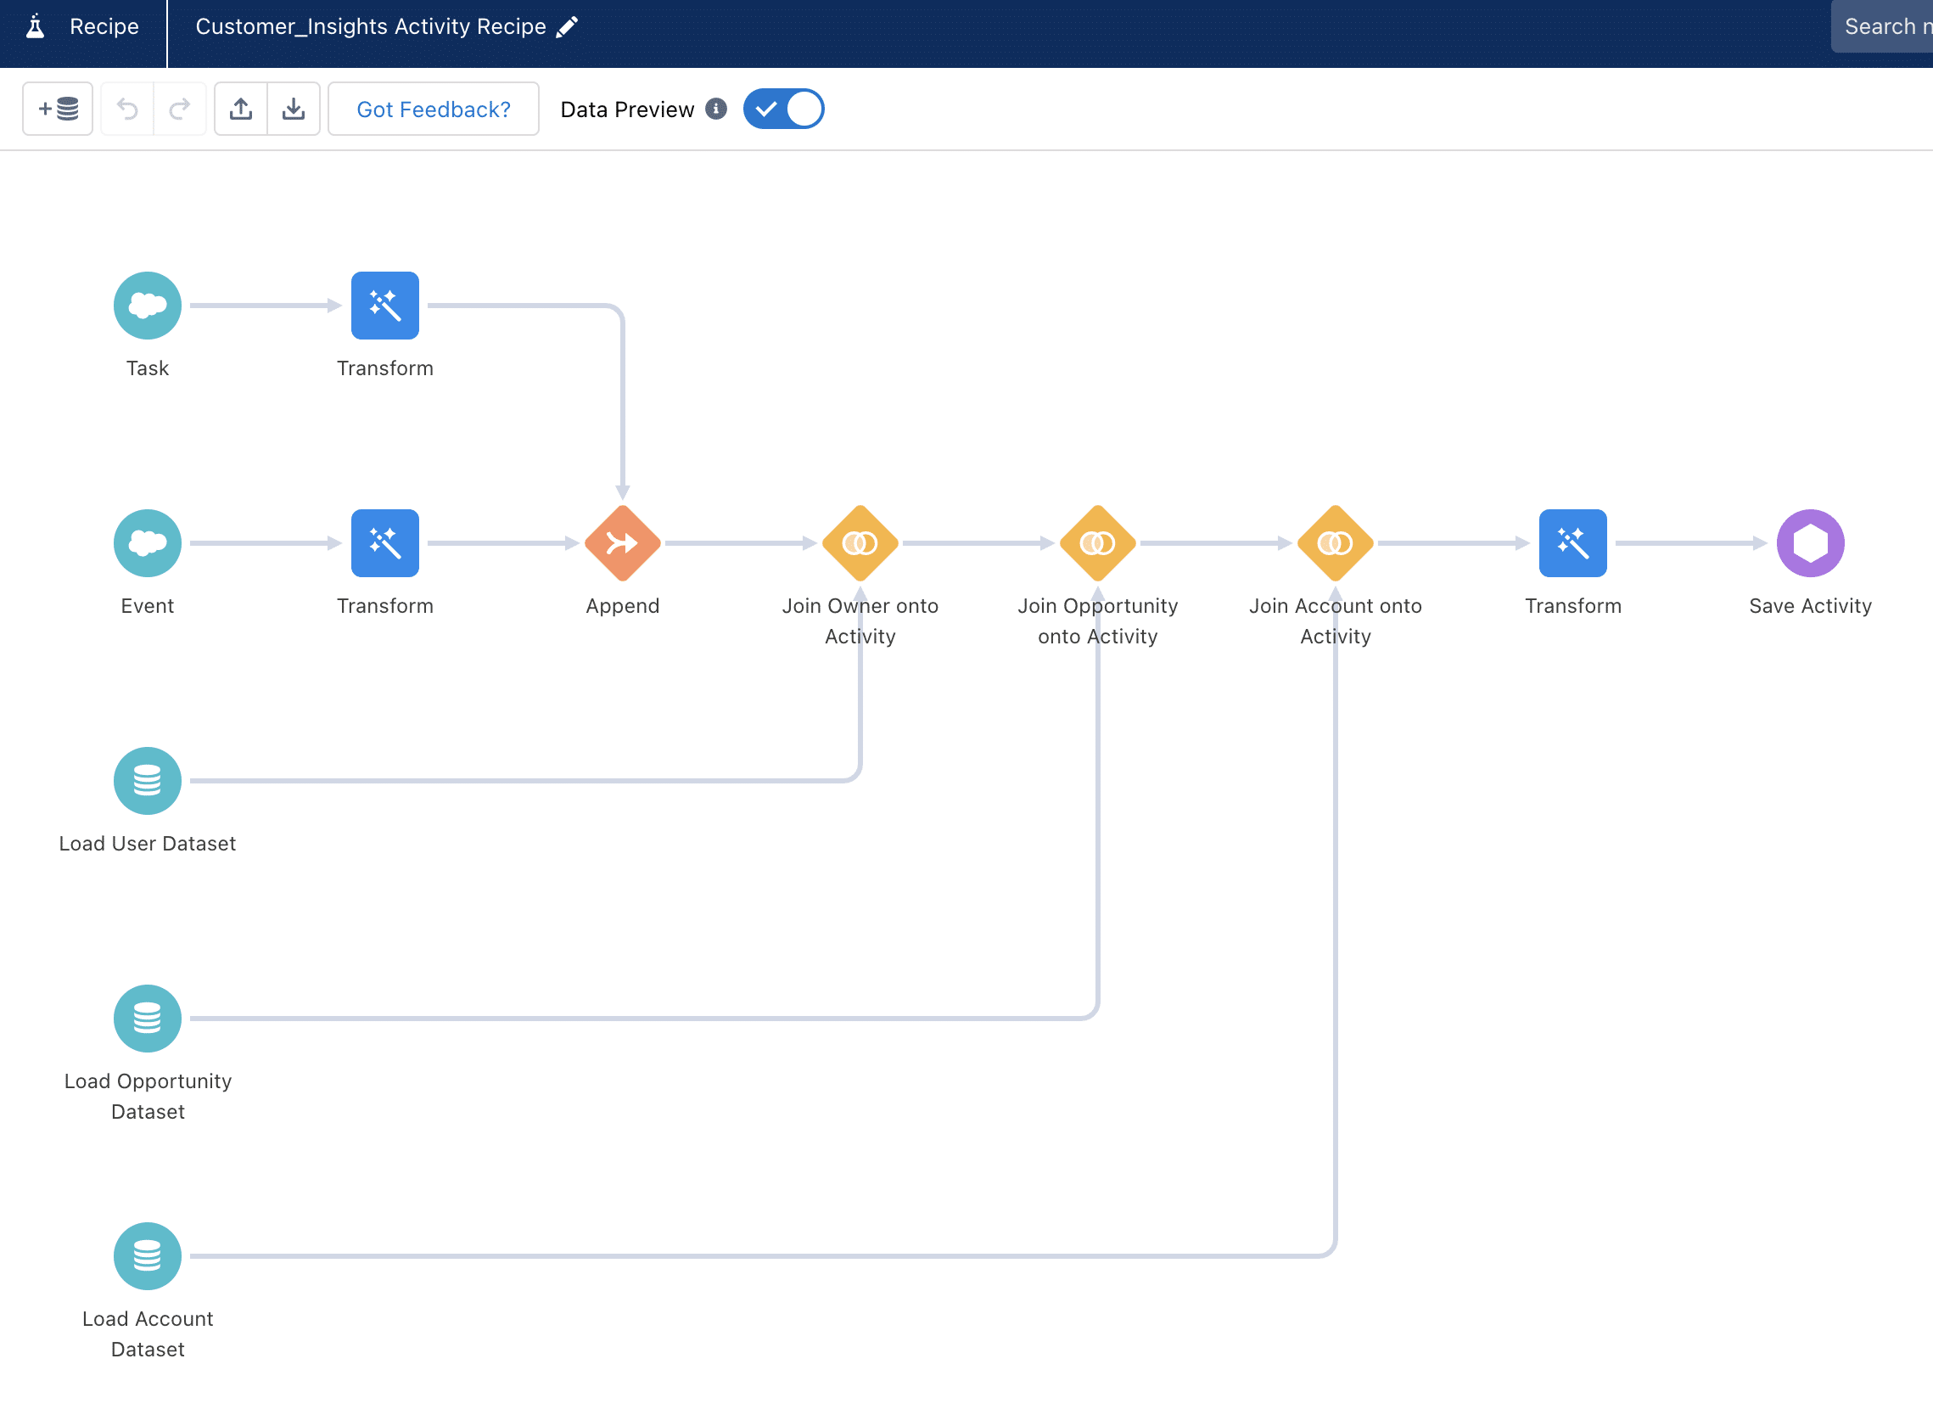The image size is (1933, 1409).
Task: Click the upload recipe icon
Action: [x=241, y=109]
